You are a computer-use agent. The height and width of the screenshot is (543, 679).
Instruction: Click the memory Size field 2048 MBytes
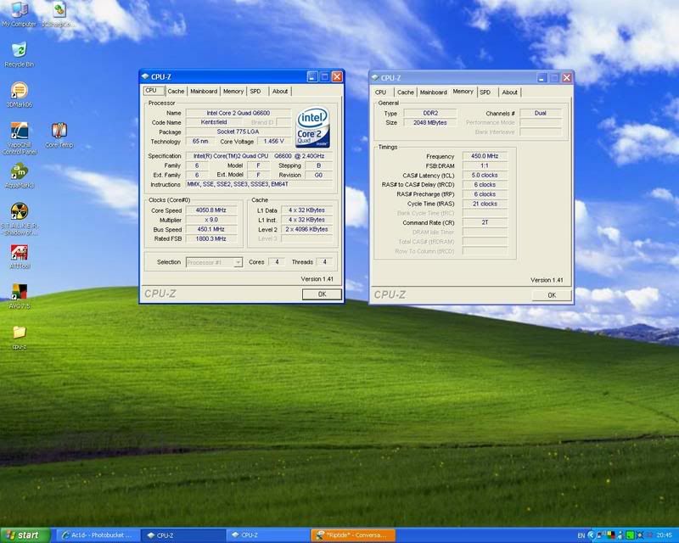430,122
